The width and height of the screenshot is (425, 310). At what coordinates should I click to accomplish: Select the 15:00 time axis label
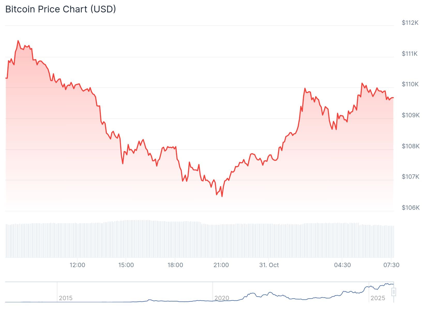point(126,265)
